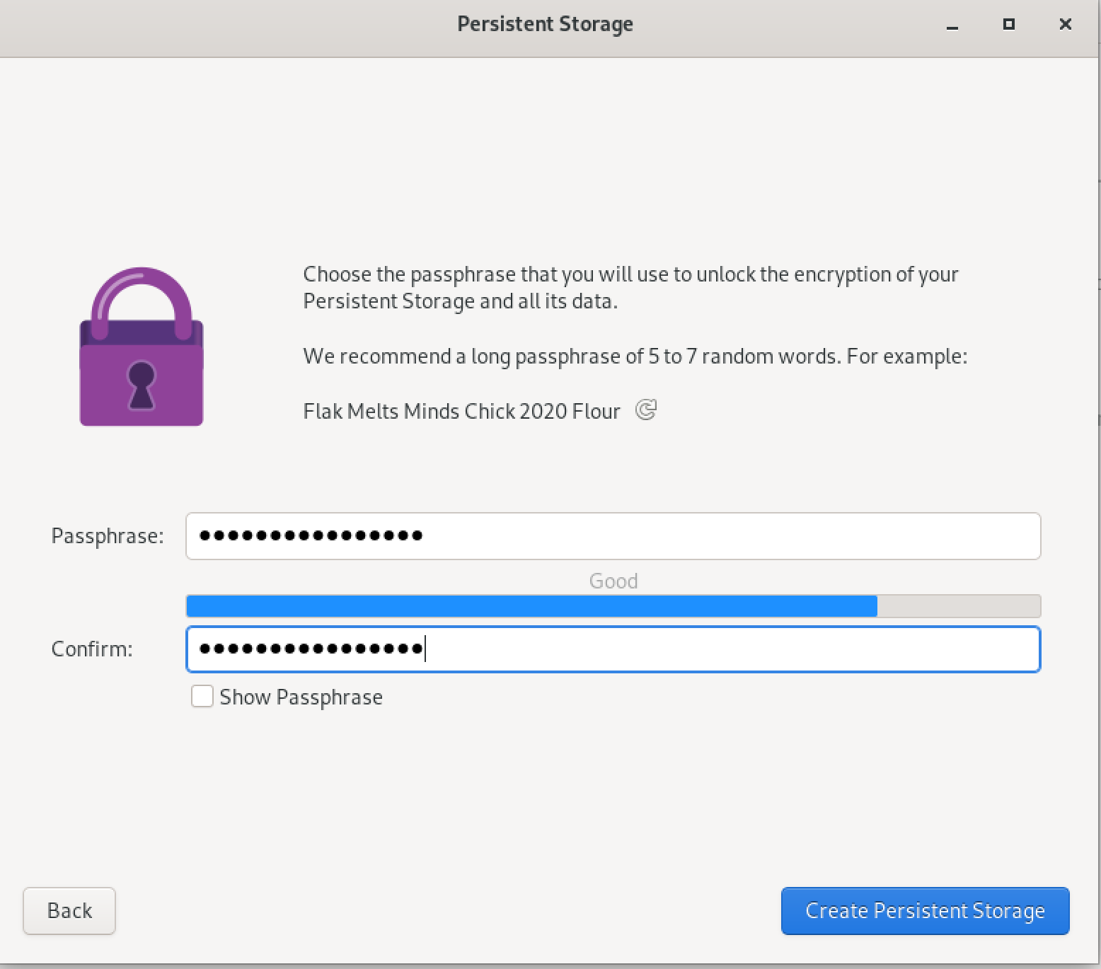Image resolution: width=1101 pixels, height=969 pixels.
Task: Click the Passphrase input field
Action: tap(613, 536)
